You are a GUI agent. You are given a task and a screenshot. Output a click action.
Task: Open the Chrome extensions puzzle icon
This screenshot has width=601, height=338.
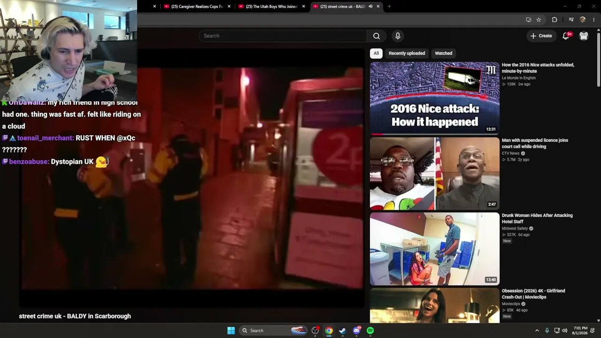(x=555, y=20)
